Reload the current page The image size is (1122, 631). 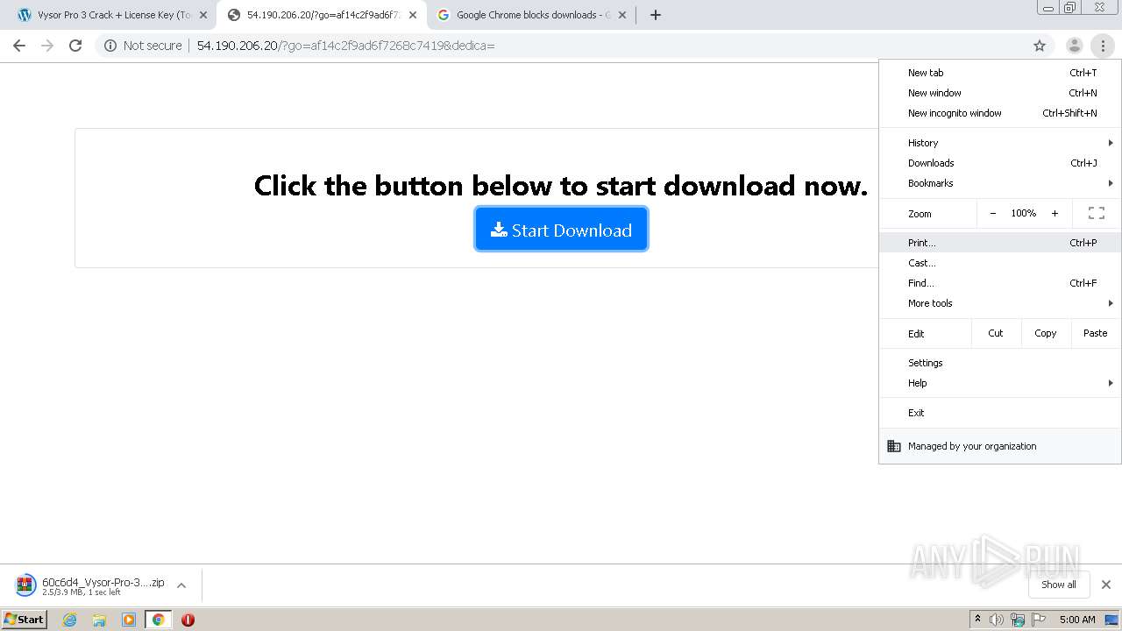[75, 46]
